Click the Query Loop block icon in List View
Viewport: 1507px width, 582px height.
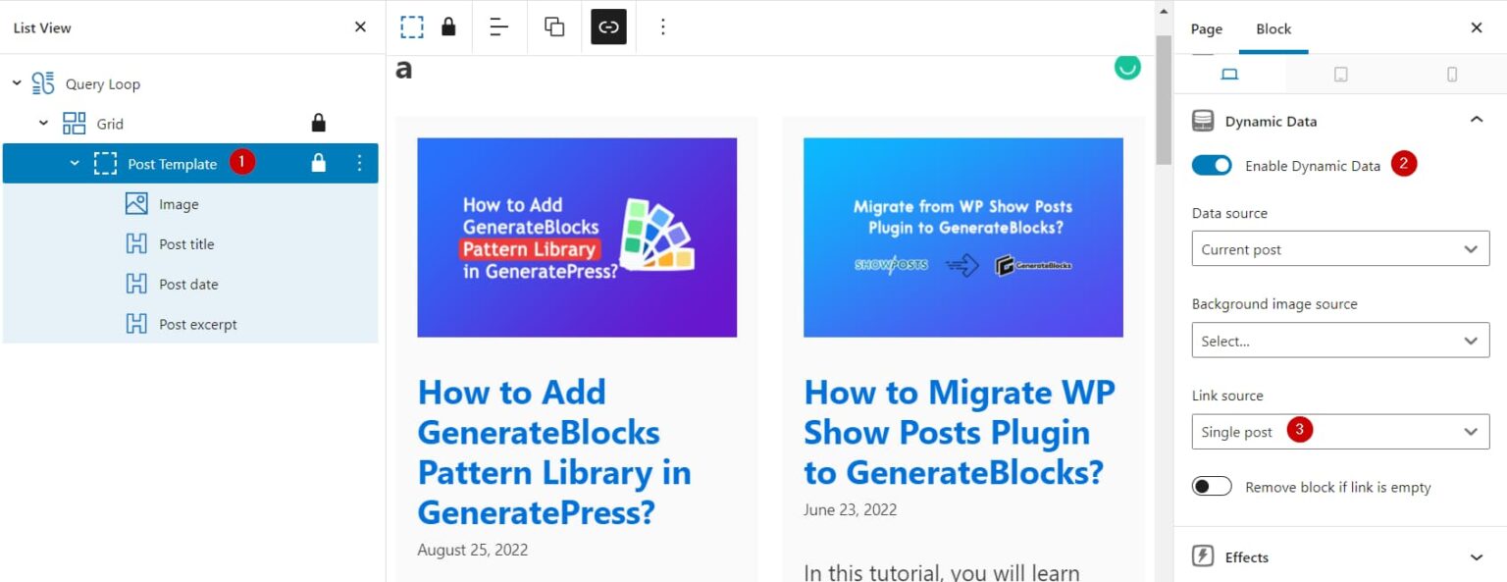pyautogui.click(x=41, y=83)
